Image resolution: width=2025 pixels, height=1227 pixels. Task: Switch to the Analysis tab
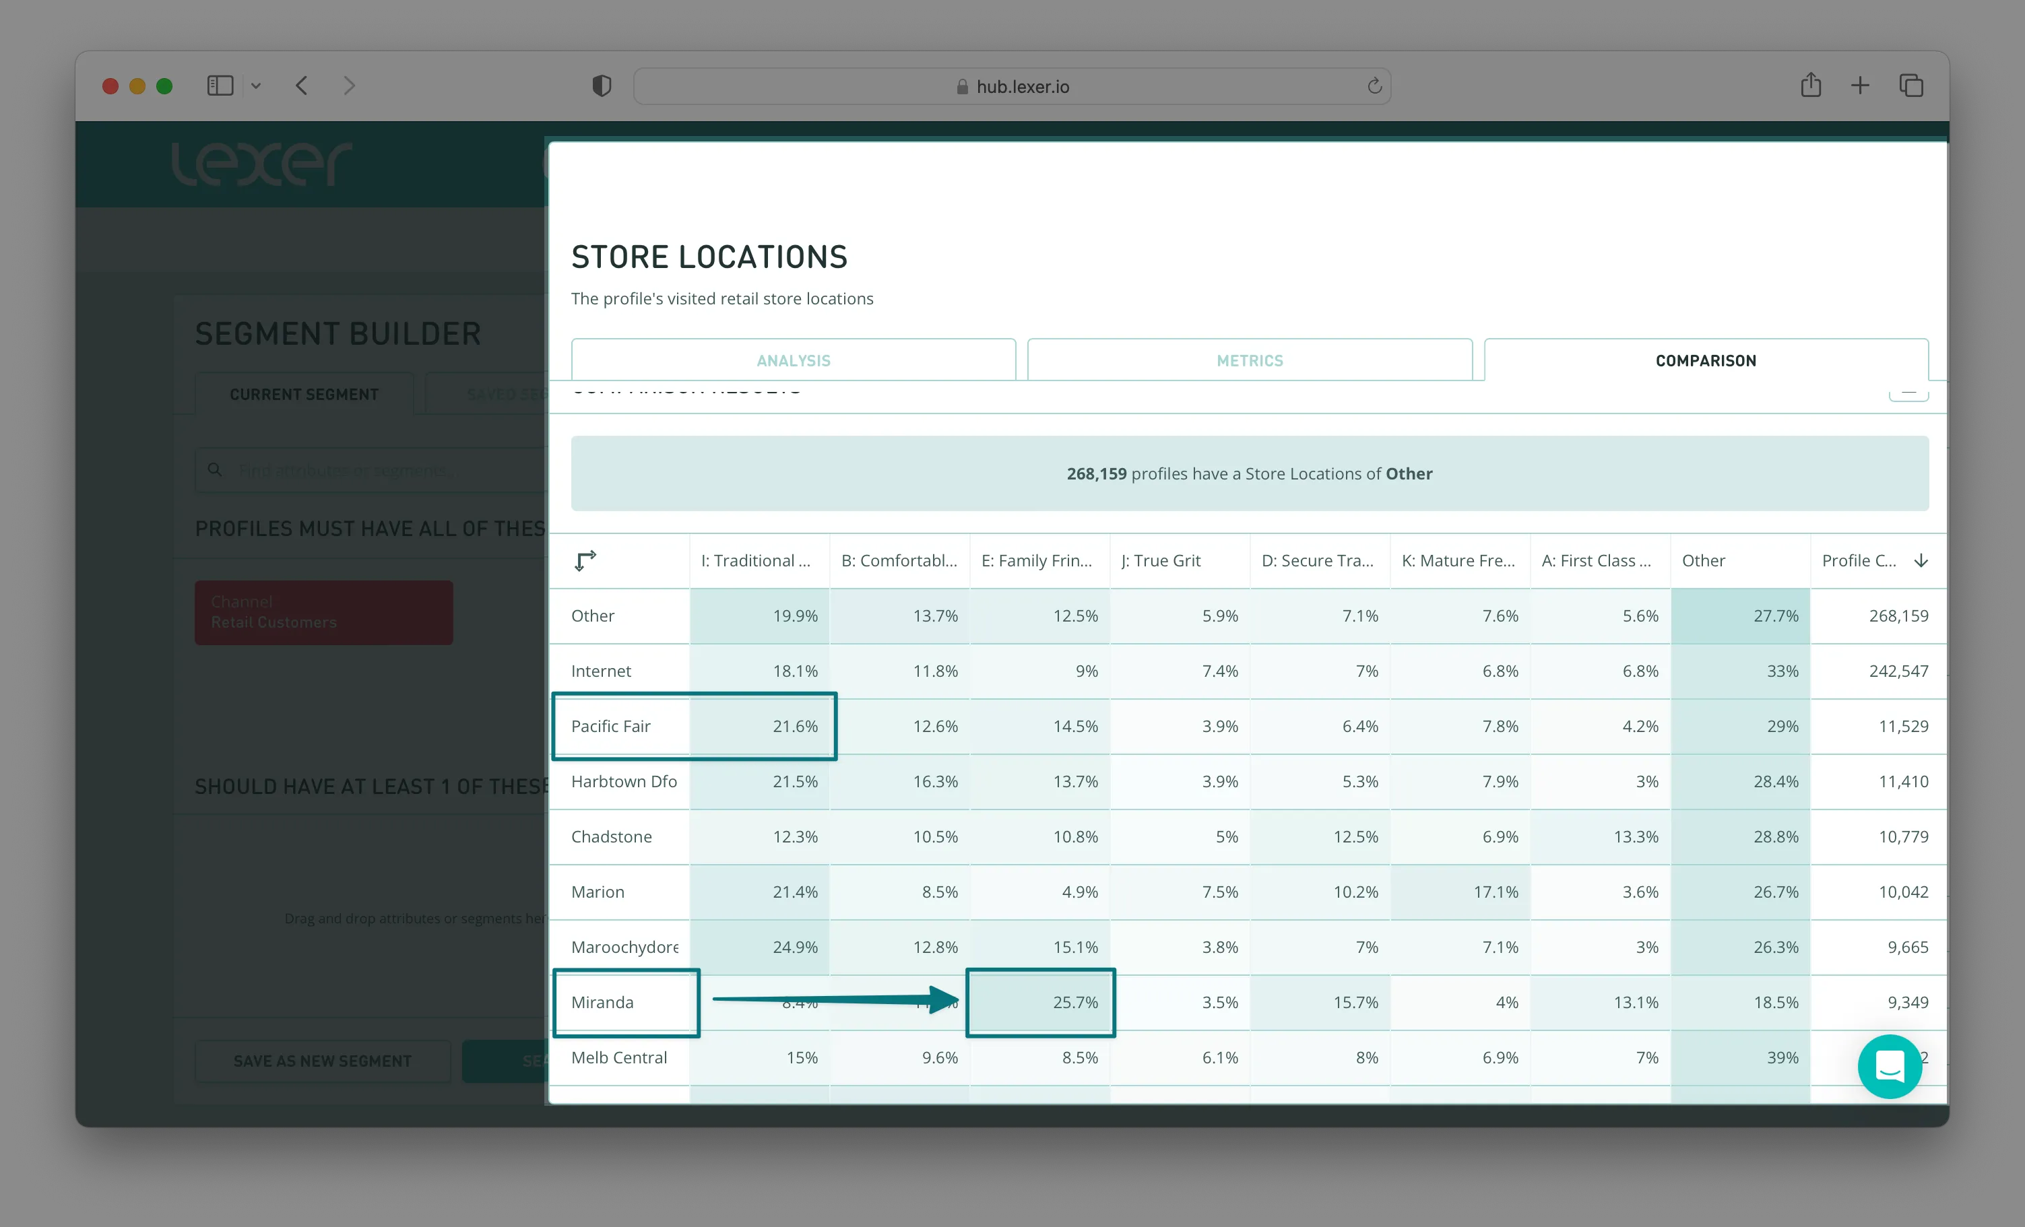pyautogui.click(x=793, y=360)
